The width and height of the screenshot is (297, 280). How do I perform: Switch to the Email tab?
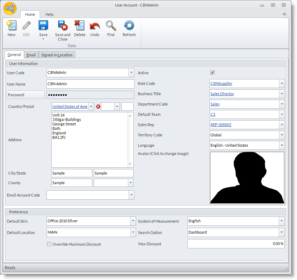tap(31, 55)
